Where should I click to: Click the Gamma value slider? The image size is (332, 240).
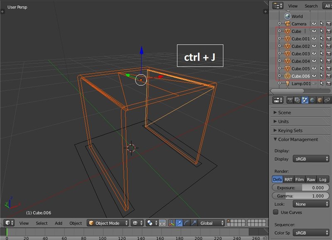point(301,196)
